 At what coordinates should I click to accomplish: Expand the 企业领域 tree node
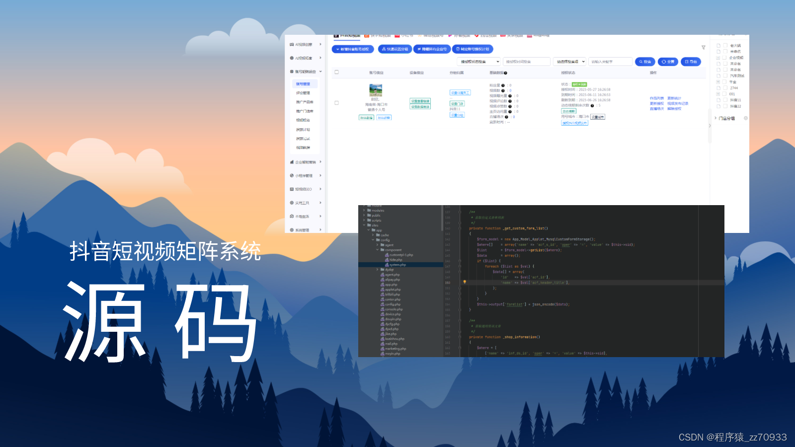point(718,58)
